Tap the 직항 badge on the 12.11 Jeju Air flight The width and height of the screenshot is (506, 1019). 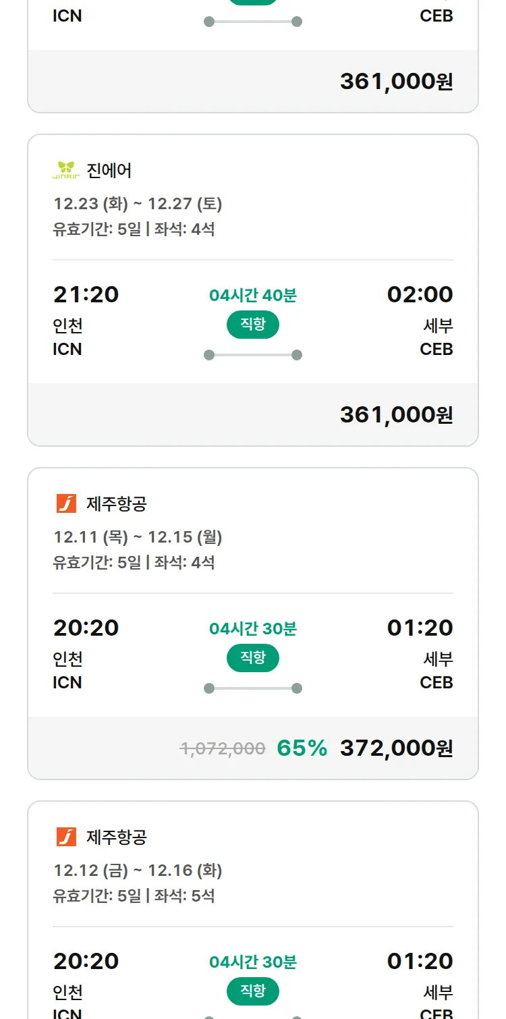(253, 658)
